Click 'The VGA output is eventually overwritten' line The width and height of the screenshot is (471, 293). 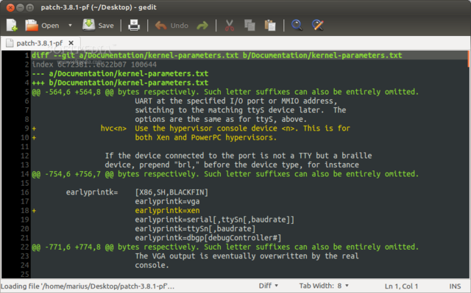point(247,256)
